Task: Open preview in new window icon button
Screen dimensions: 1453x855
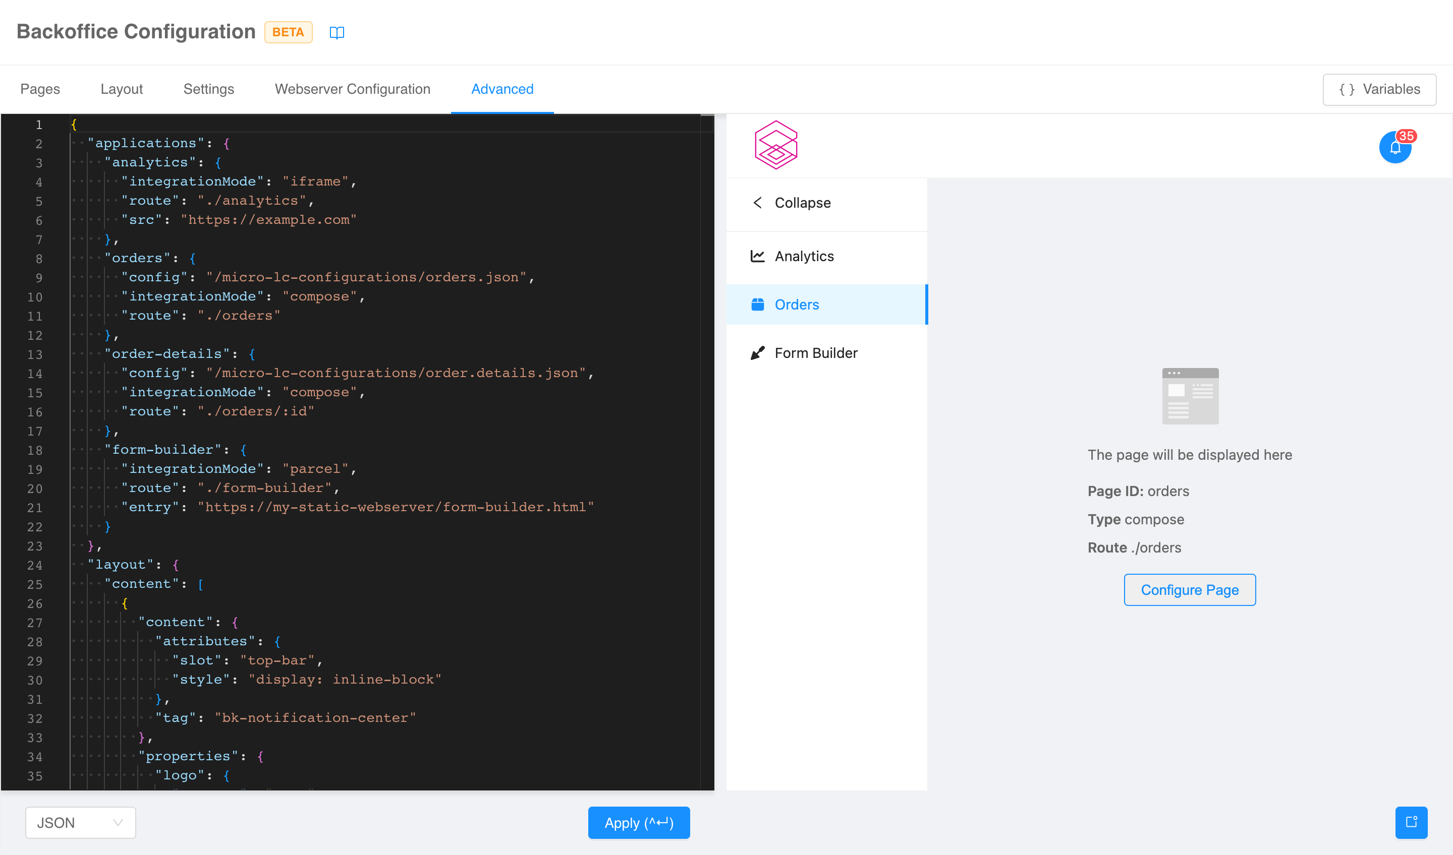Action: click(x=1411, y=822)
